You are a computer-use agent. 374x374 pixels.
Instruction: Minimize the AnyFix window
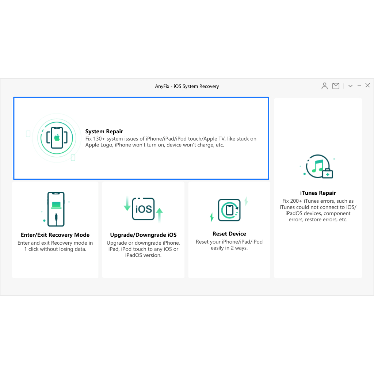(359, 85)
